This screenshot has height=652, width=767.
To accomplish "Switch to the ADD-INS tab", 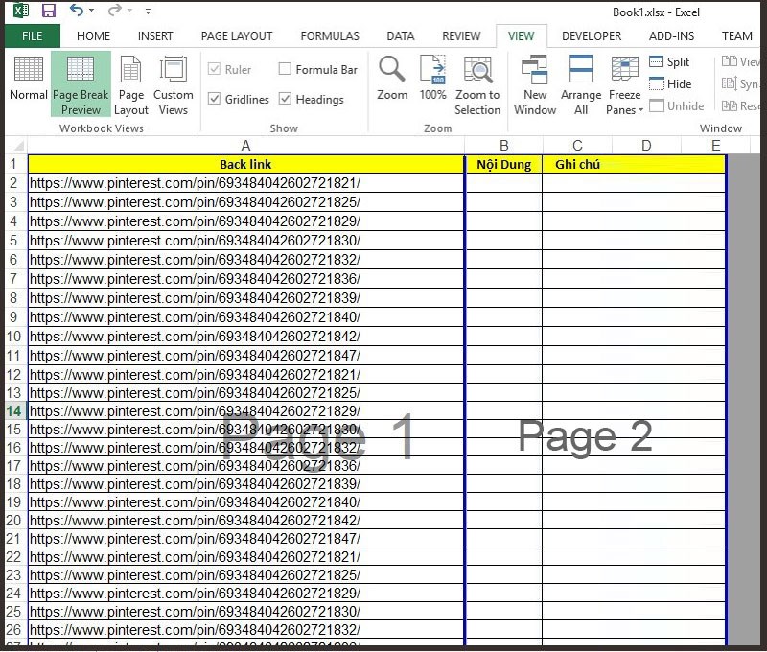I will [x=671, y=36].
